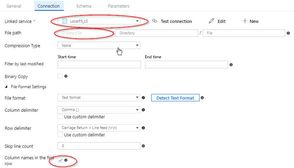Click the Edit pencil icon
This screenshot has height=168, width=294.
pos(211,21)
